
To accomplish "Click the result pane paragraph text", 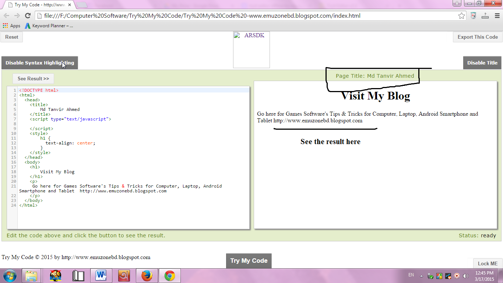I will 367,117.
